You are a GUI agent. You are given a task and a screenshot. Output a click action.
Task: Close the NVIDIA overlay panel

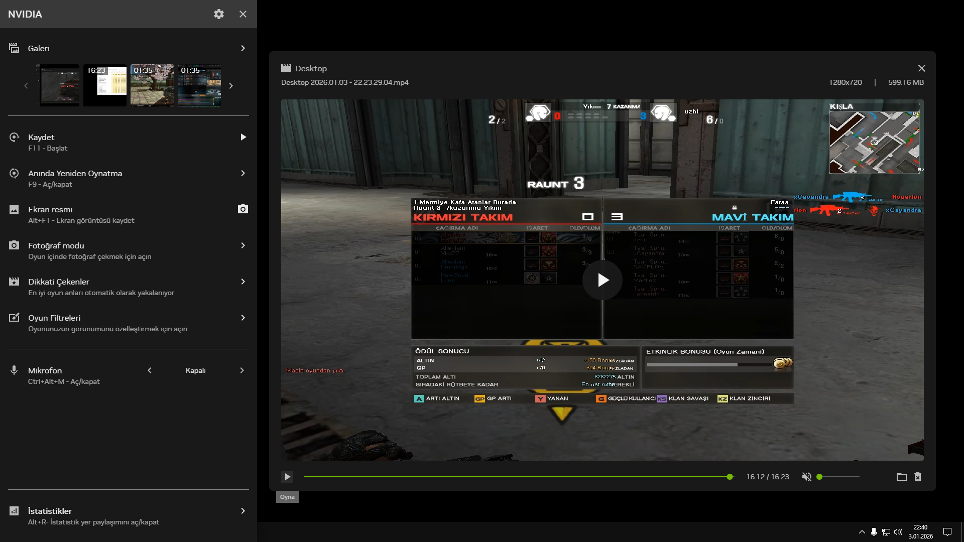tap(243, 14)
